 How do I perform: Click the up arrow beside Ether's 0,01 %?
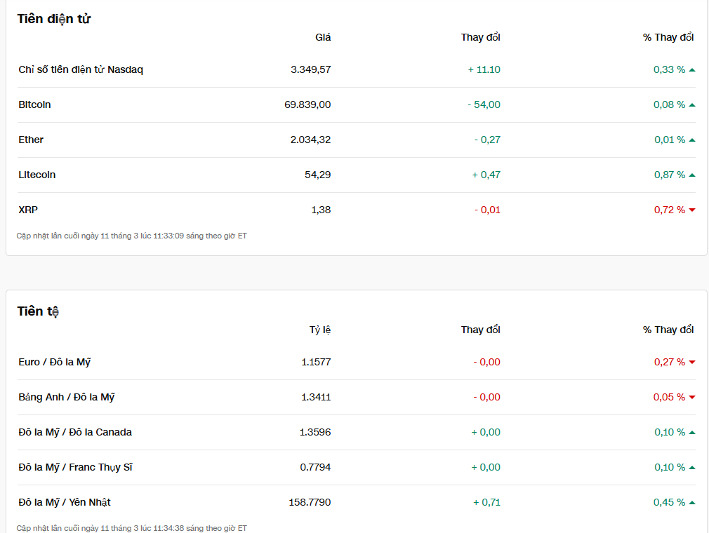point(692,140)
